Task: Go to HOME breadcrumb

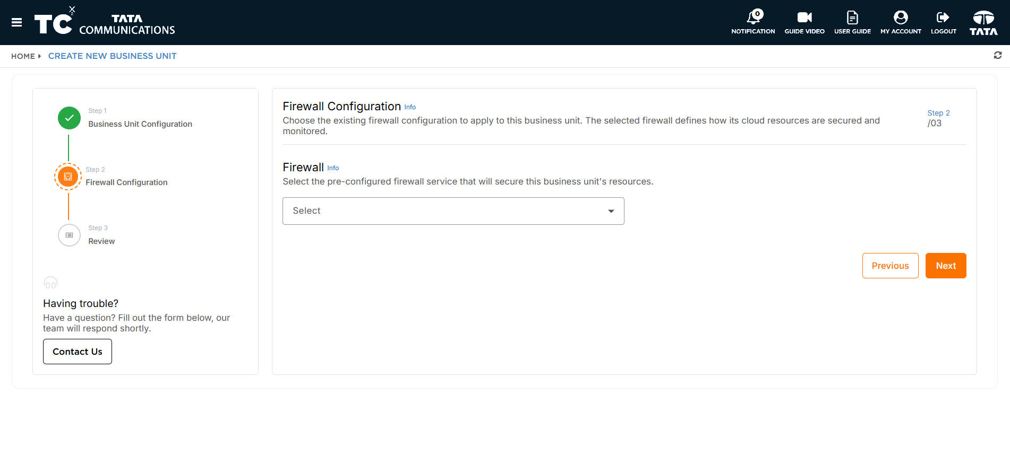Action: tap(23, 56)
